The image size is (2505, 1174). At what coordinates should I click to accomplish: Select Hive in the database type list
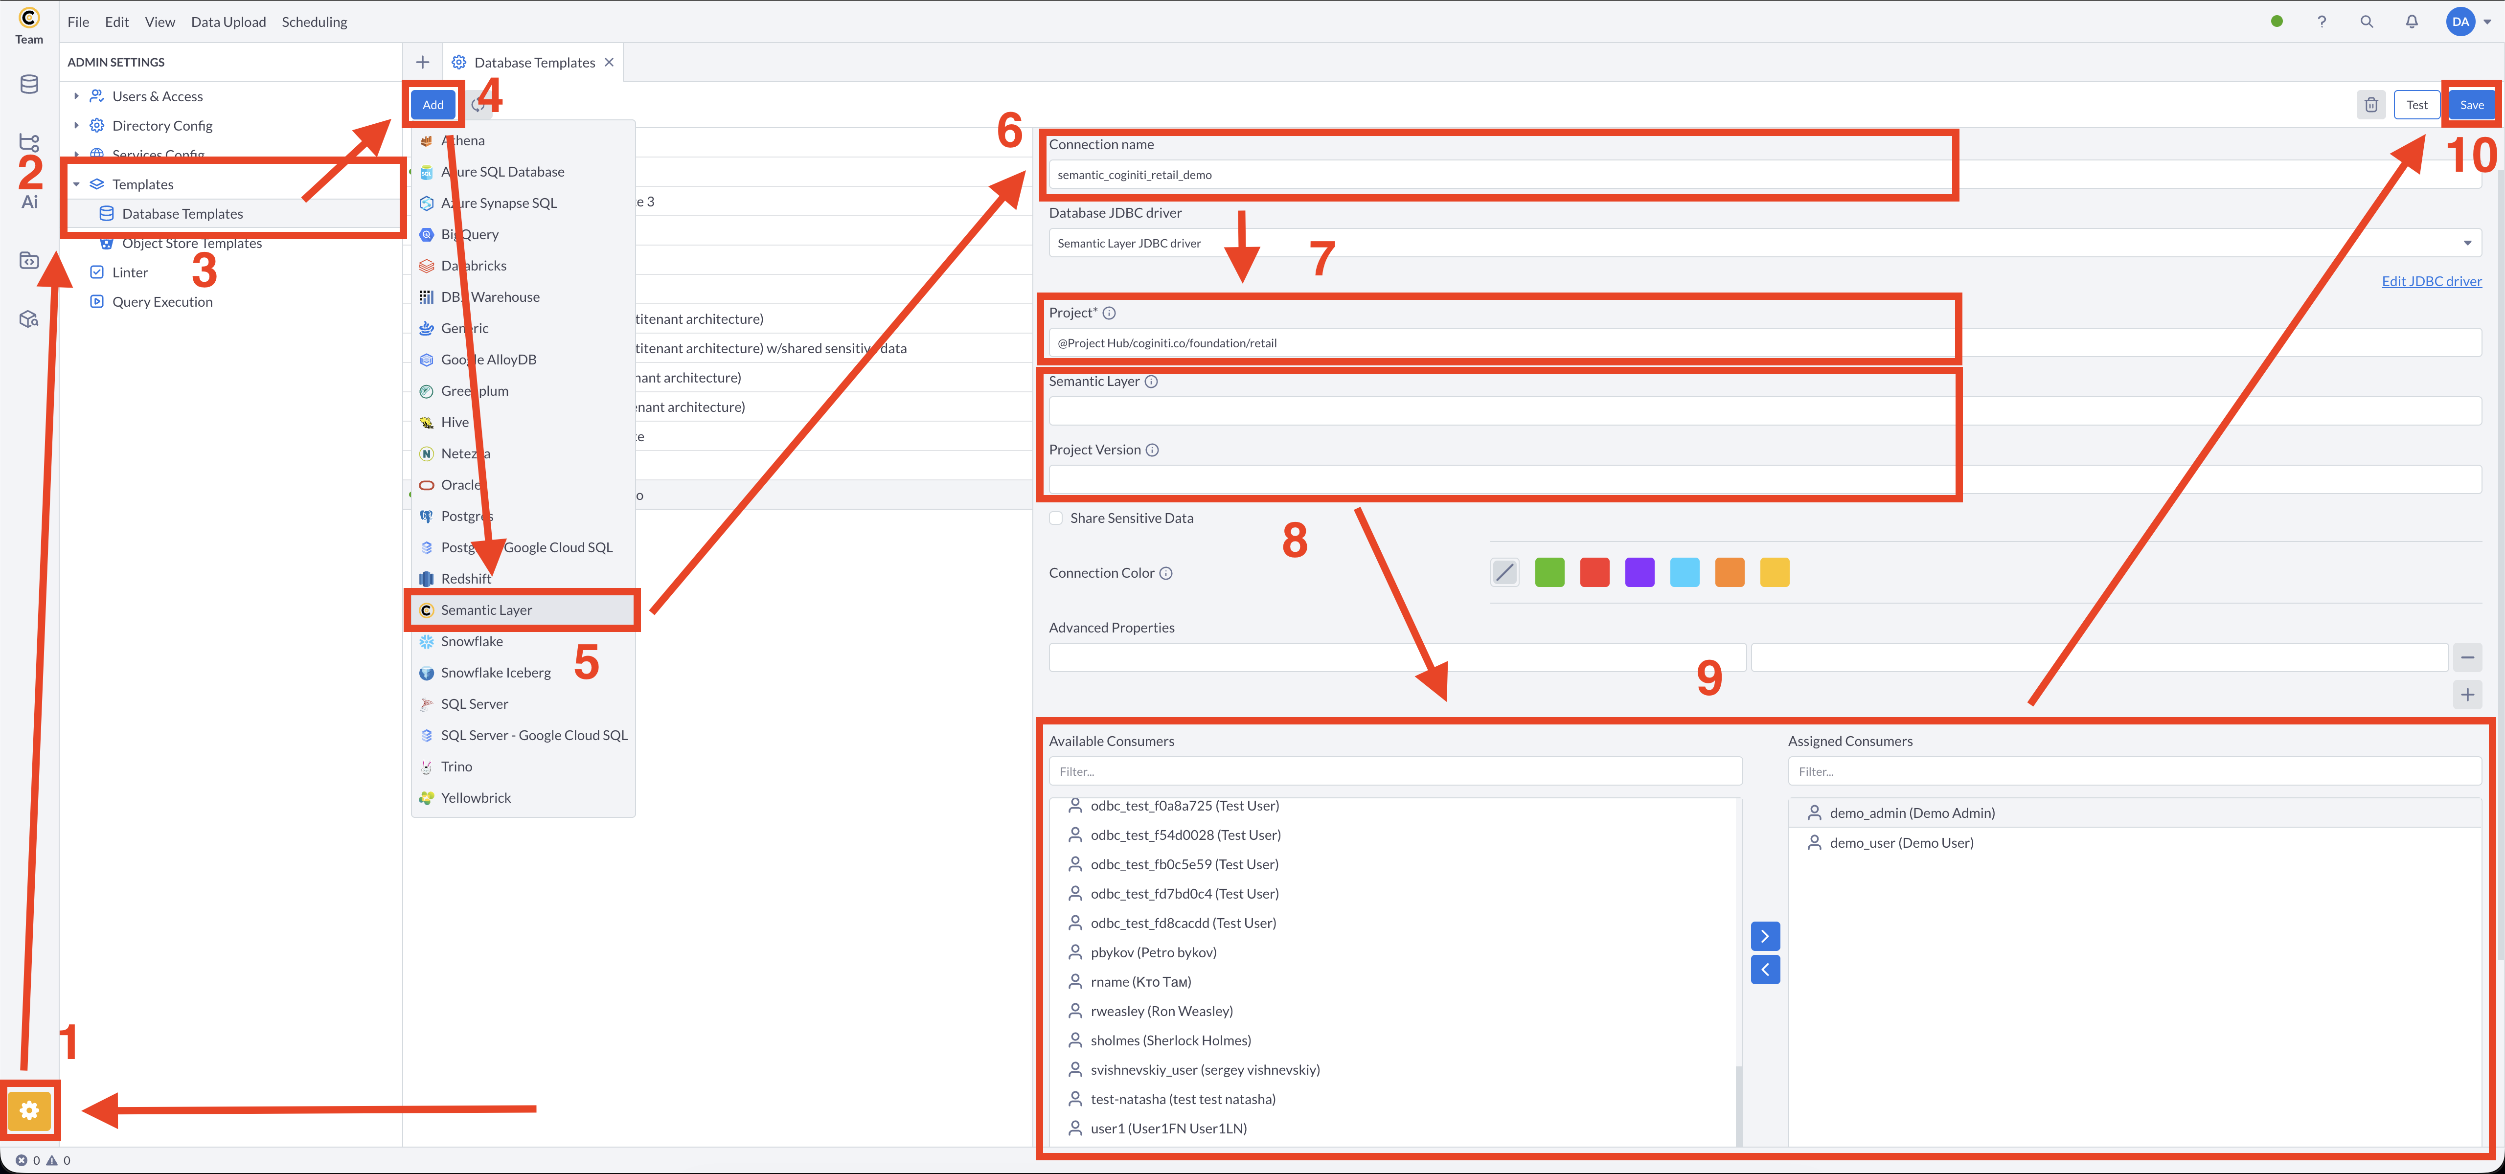click(x=523, y=422)
